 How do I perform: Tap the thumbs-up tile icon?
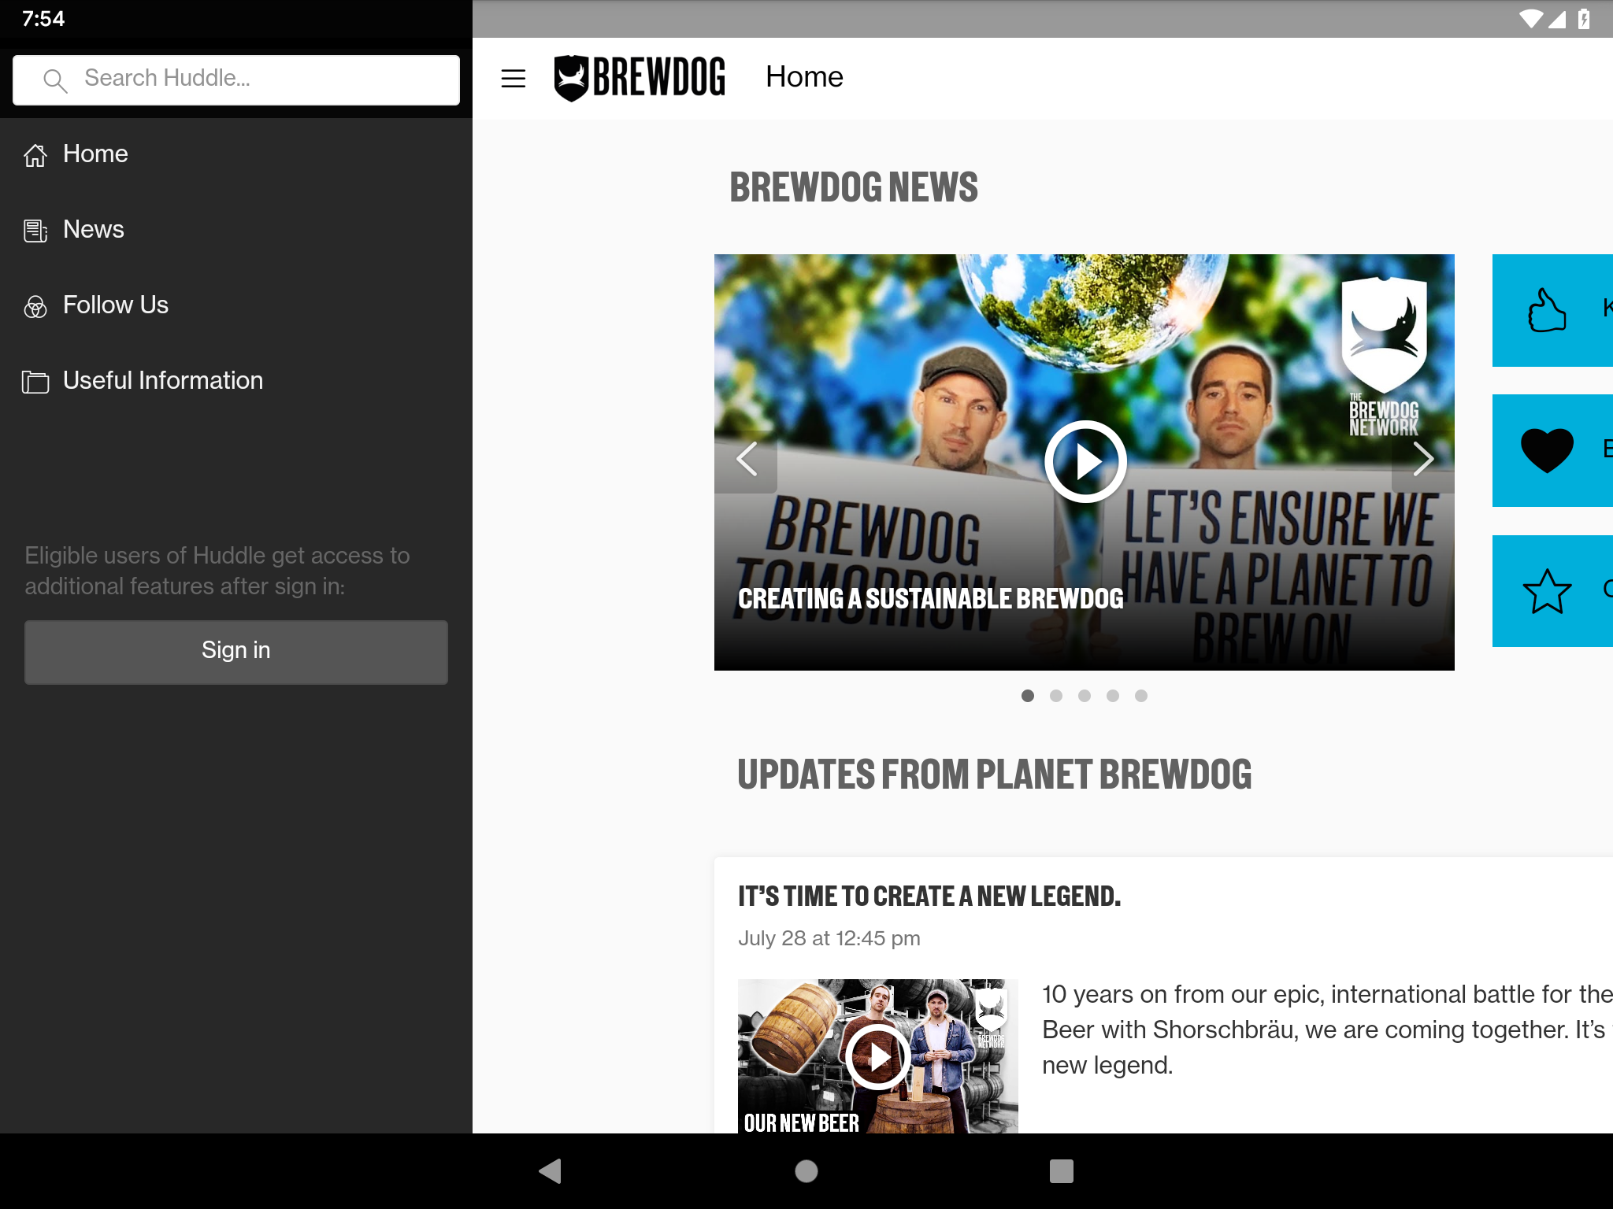pos(1547,310)
